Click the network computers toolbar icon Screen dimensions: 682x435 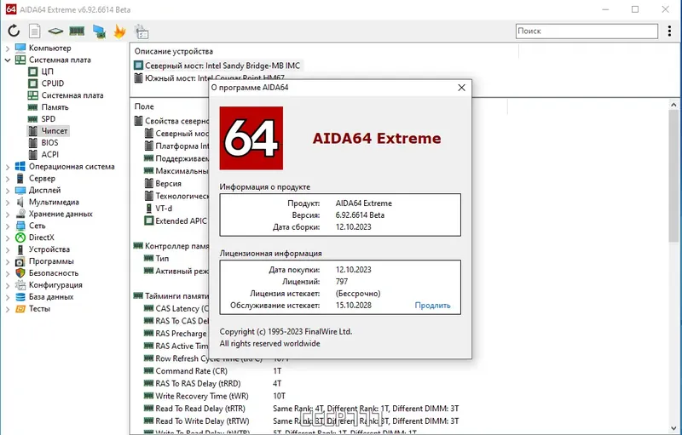click(99, 31)
